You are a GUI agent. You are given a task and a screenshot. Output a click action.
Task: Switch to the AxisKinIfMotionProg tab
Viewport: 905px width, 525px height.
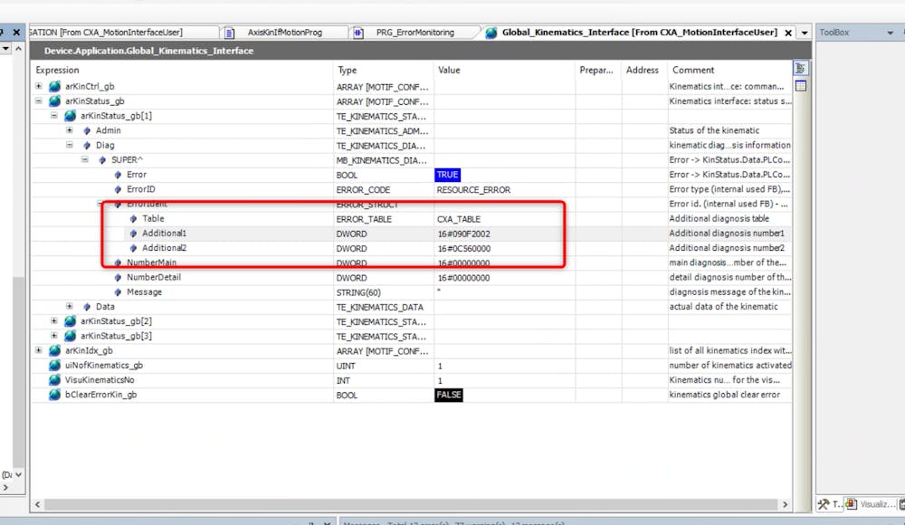(294, 31)
